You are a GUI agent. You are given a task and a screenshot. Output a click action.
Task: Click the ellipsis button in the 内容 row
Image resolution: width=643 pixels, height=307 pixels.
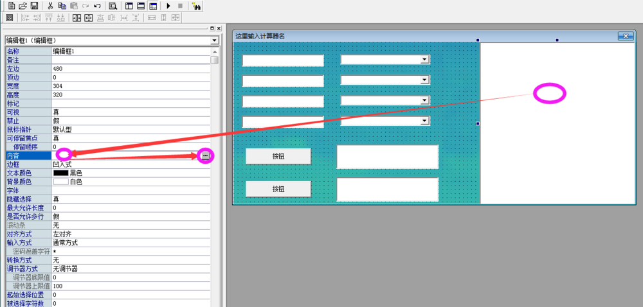click(x=206, y=155)
